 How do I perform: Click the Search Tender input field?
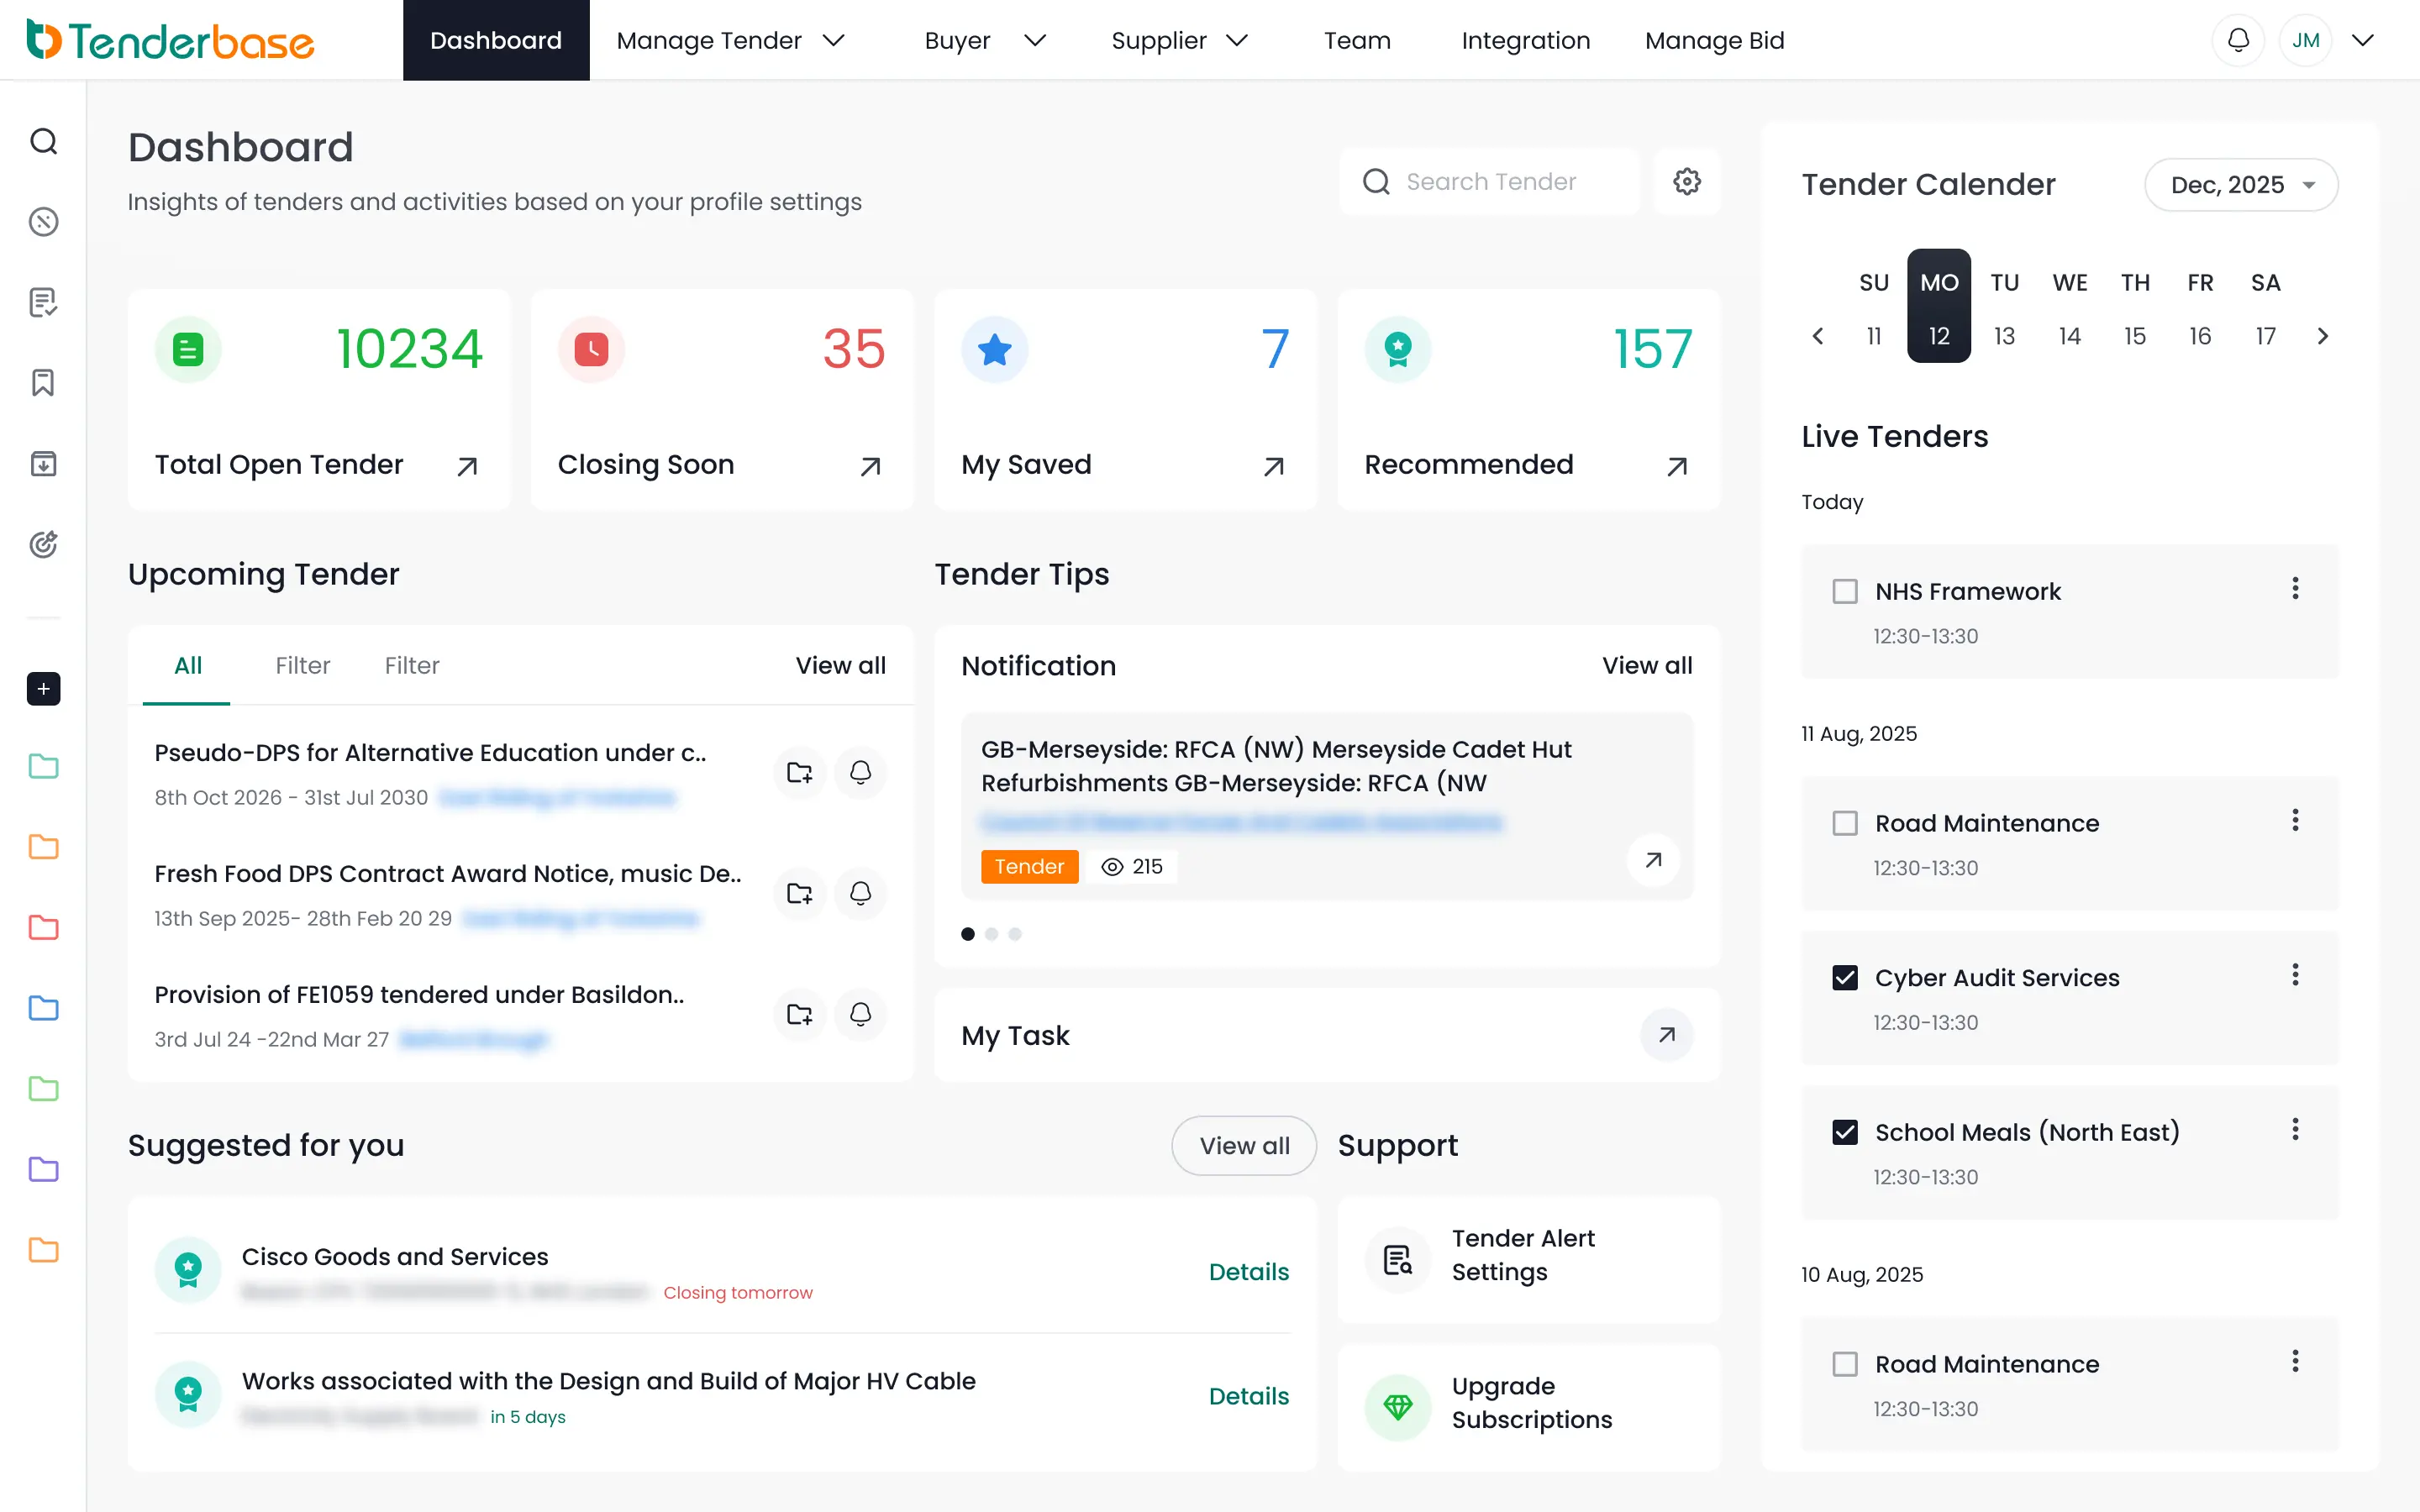click(1490, 181)
